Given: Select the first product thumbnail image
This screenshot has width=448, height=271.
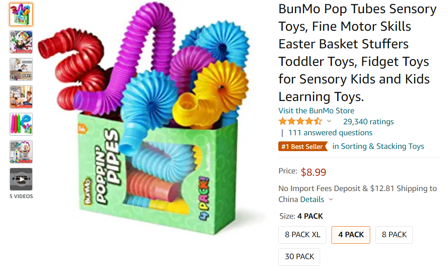Looking at the screenshot, I should (x=21, y=14).
